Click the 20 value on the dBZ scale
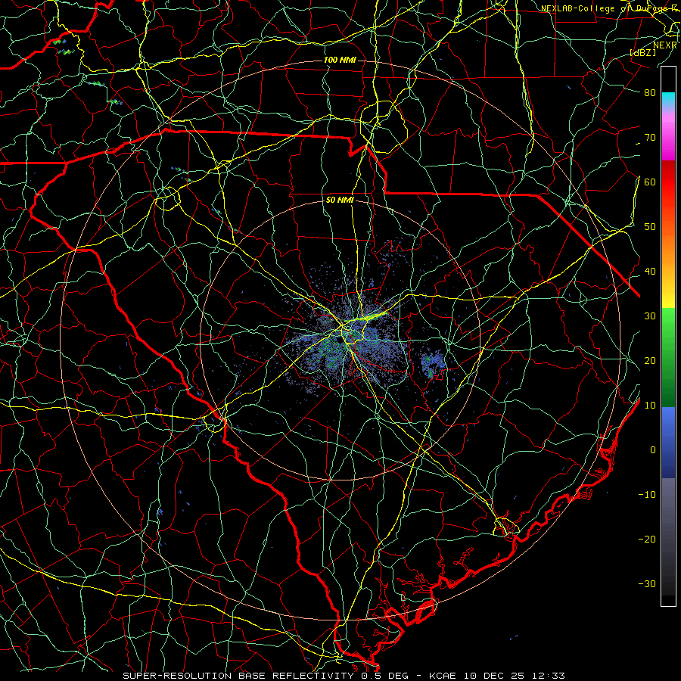Image resolution: width=681 pixels, height=681 pixels. click(x=650, y=361)
